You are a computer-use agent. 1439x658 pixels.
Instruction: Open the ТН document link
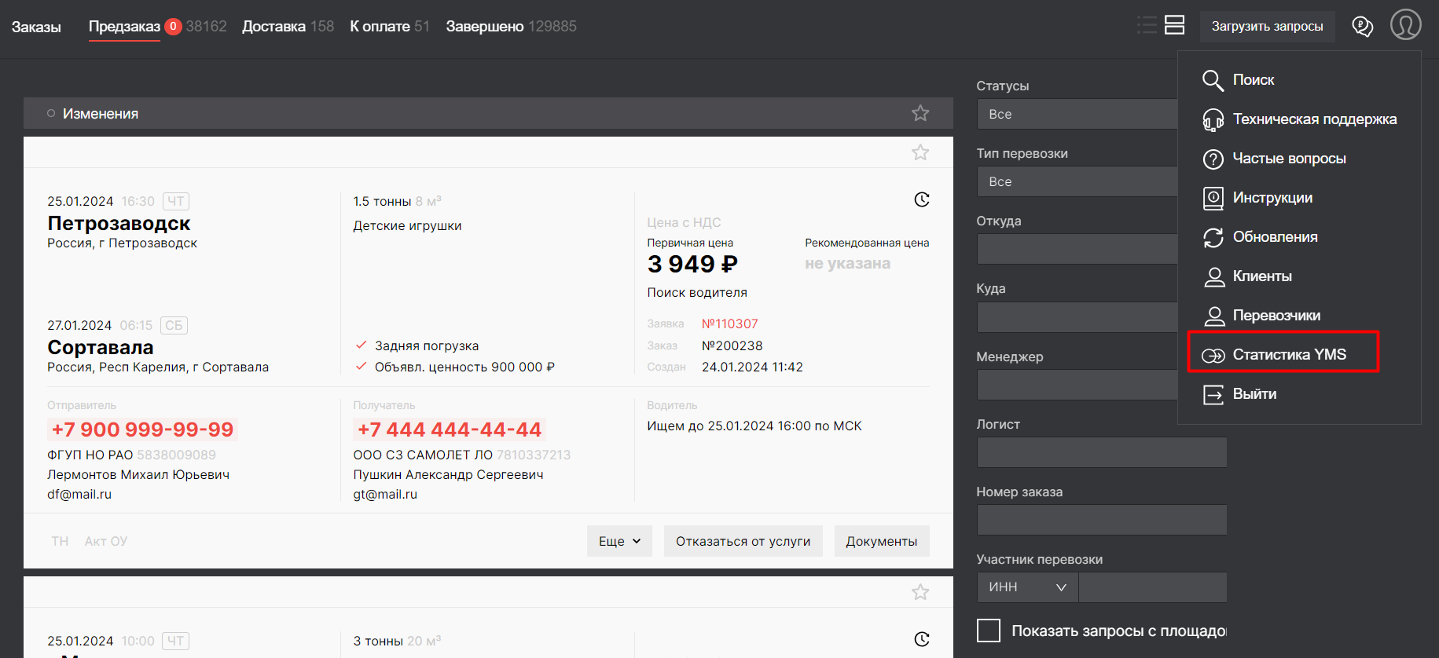[x=60, y=541]
